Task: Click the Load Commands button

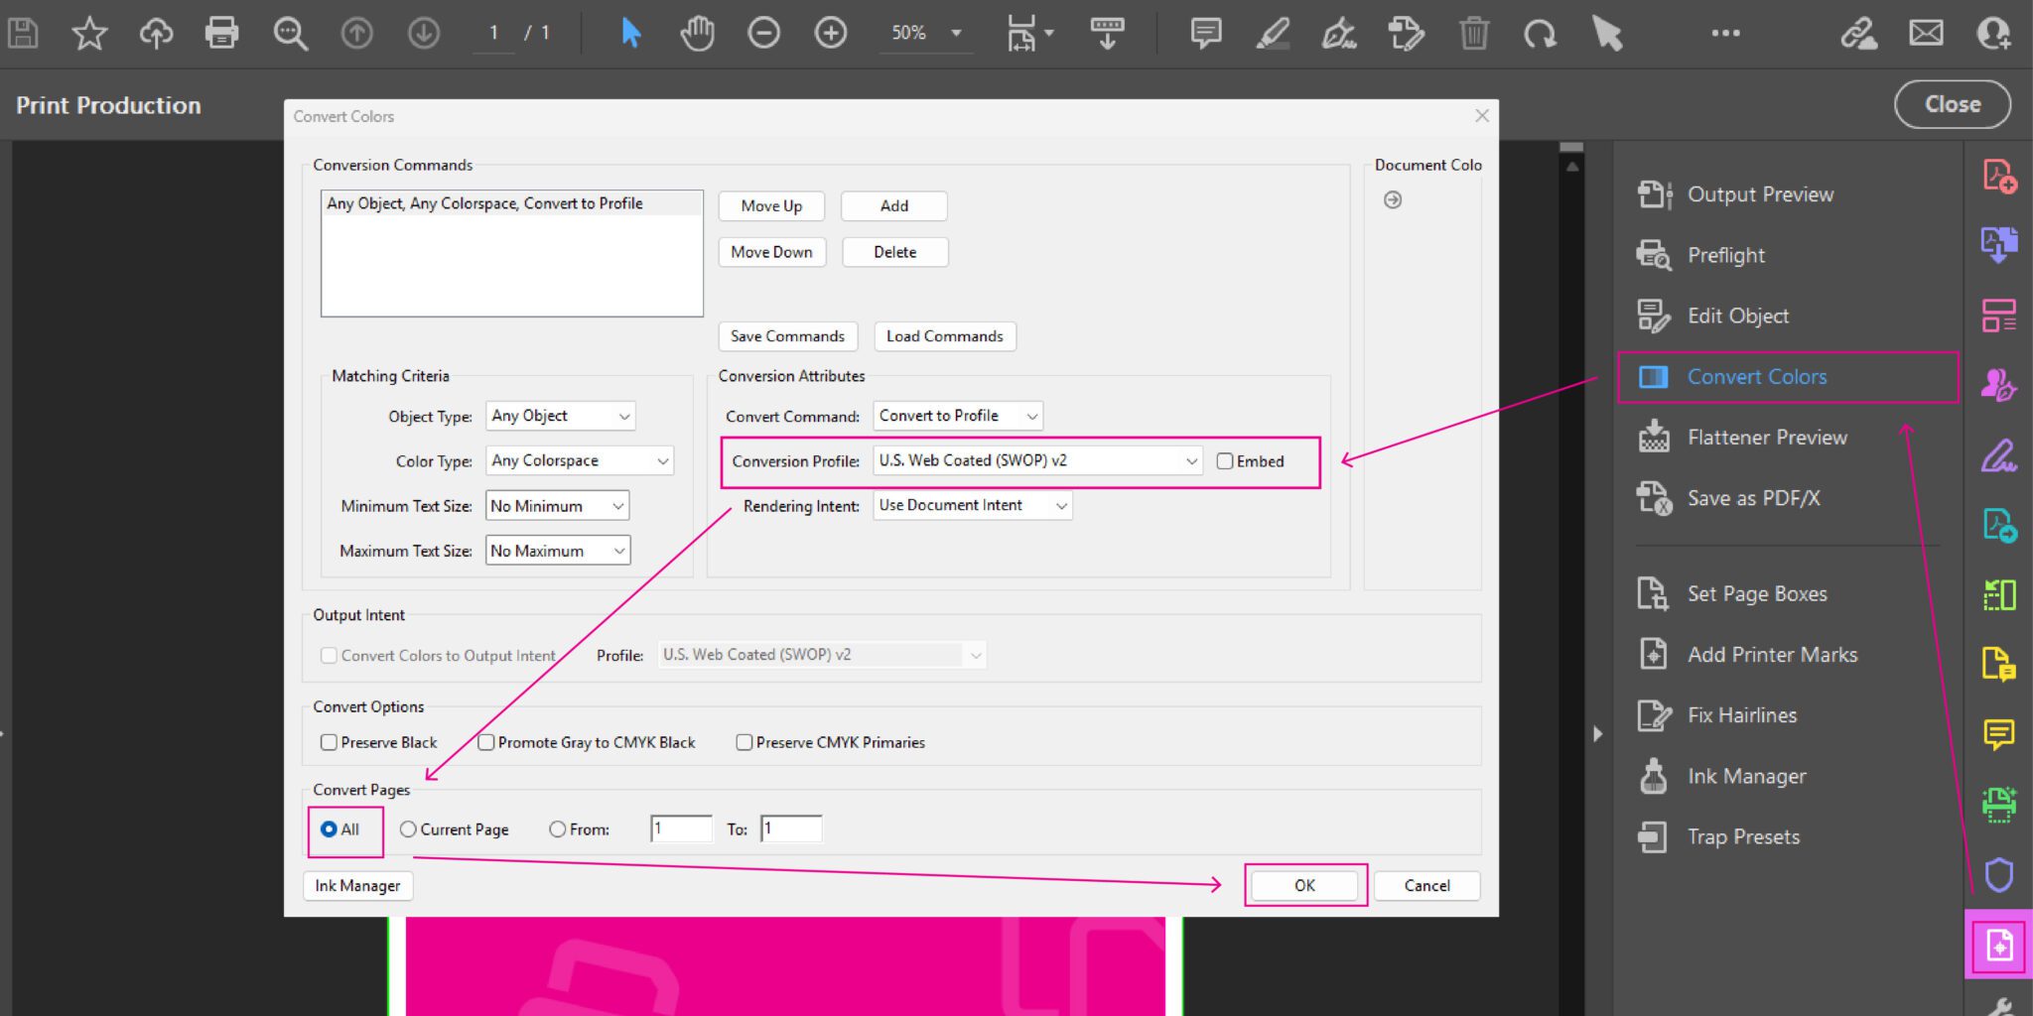Action: click(944, 335)
